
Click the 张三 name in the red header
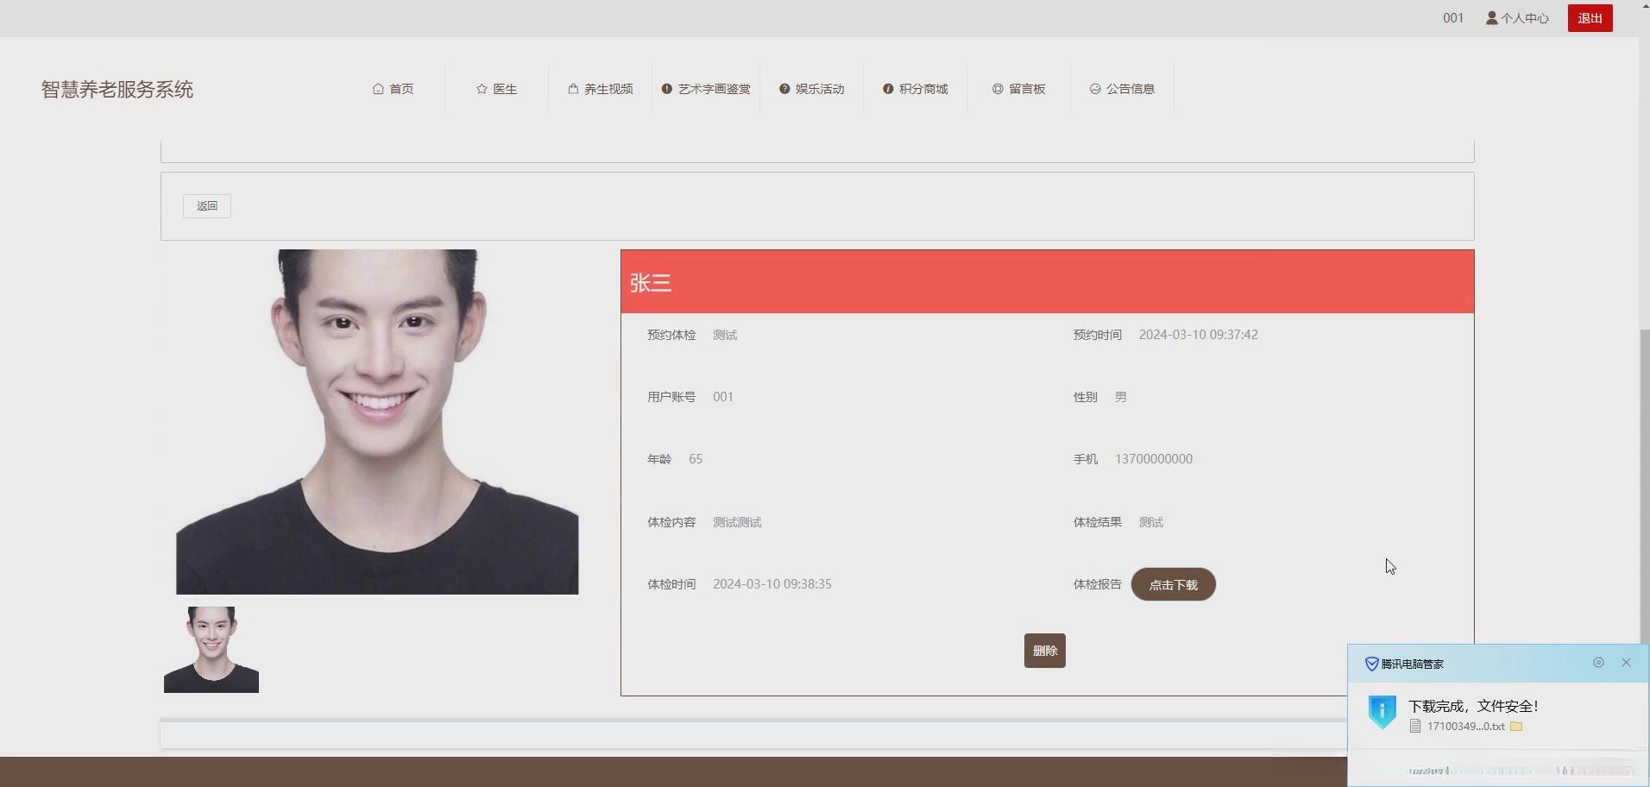[651, 283]
